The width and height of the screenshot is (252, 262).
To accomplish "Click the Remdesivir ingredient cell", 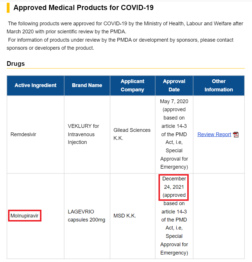I will click(23, 134).
